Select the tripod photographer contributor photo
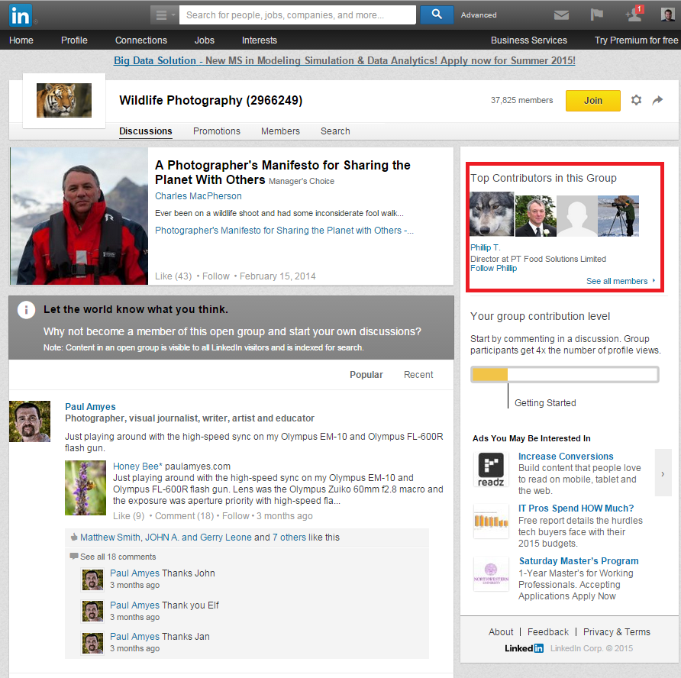 click(x=618, y=216)
